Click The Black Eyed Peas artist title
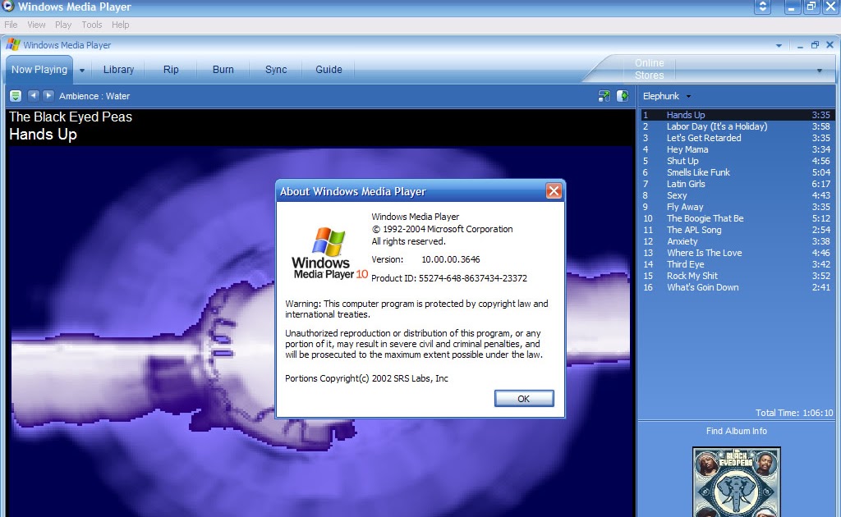 click(x=71, y=117)
